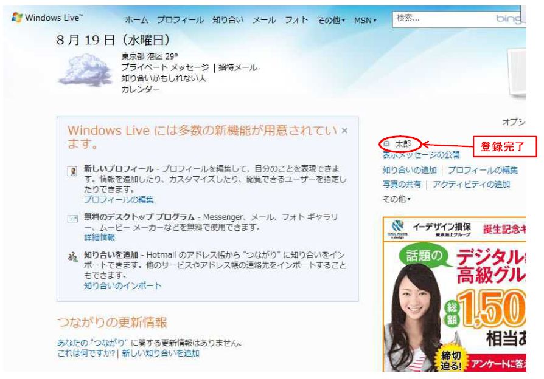The image size is (544, 379).
Task: Click the 知り合いの追加 link
Action: (410, 170)
